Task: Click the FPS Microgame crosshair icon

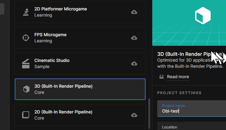Action: pos(26,38)
